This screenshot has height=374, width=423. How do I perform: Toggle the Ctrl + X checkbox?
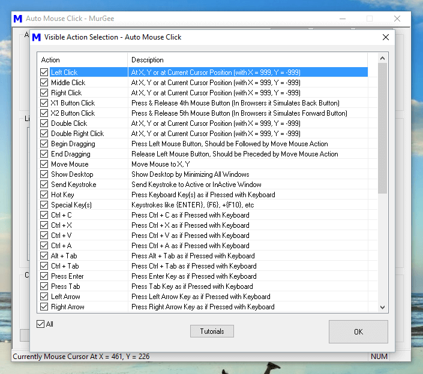point(44,225)
